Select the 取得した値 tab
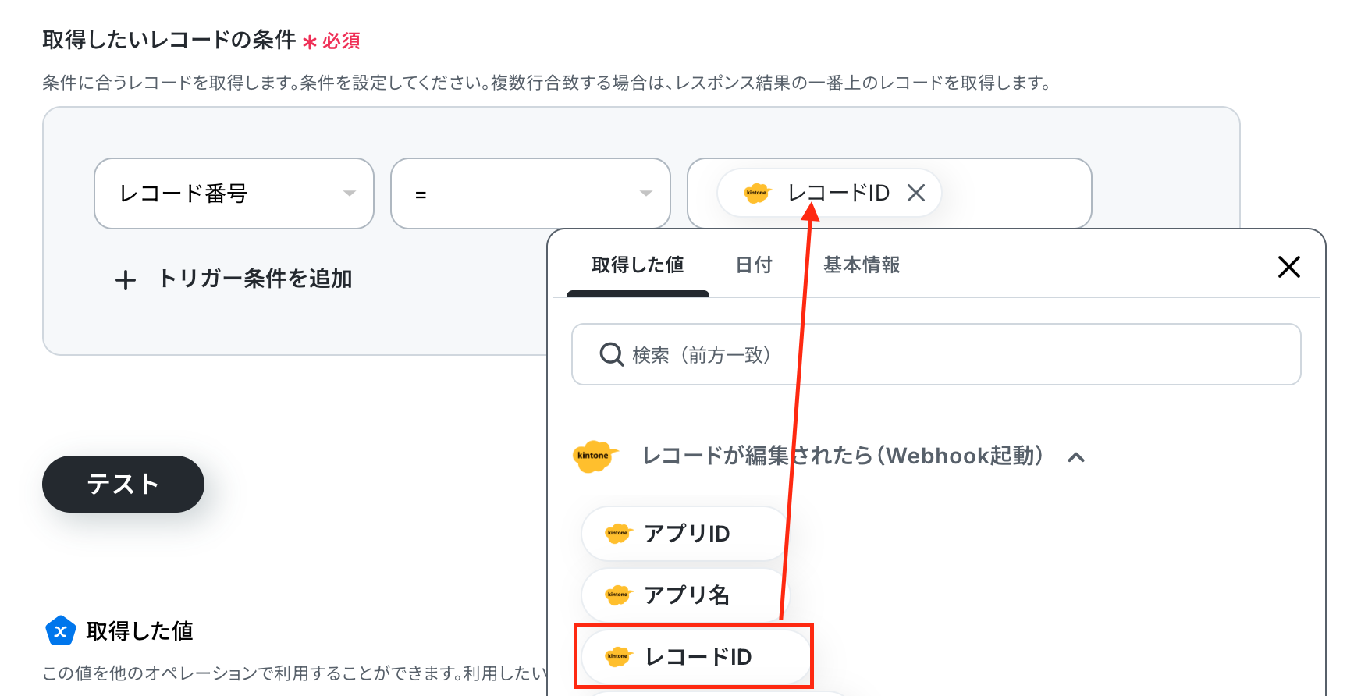The image size is (1361, 696). click(x=638, y=265)
